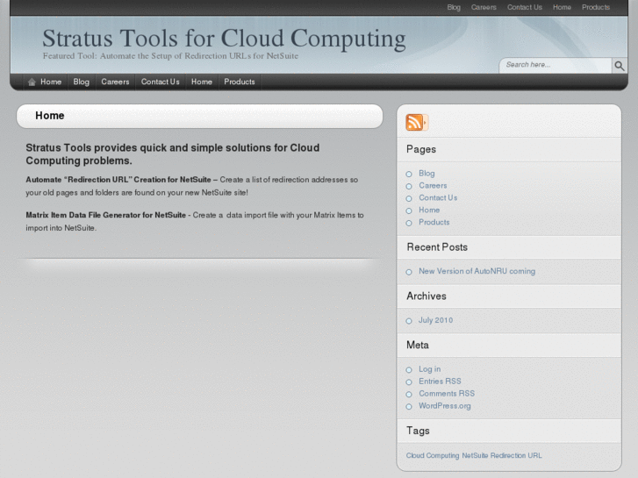Click Log in under Meta
638x478 pixels.
pos(430,369)
